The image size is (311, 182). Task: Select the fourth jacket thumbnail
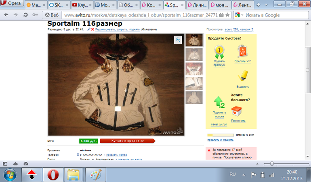[194, 84]
